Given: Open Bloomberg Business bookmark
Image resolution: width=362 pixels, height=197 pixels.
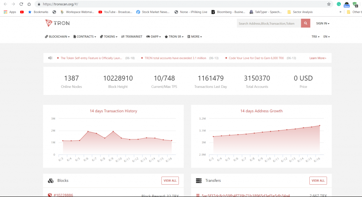Looking at the screenshot, I should pos(228,12).
